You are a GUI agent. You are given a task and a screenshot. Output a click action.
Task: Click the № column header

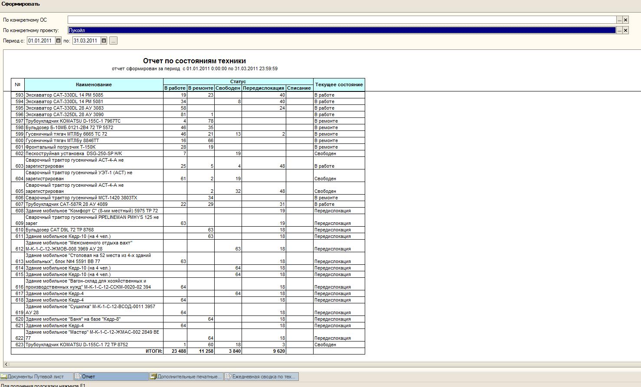[18, 85]
